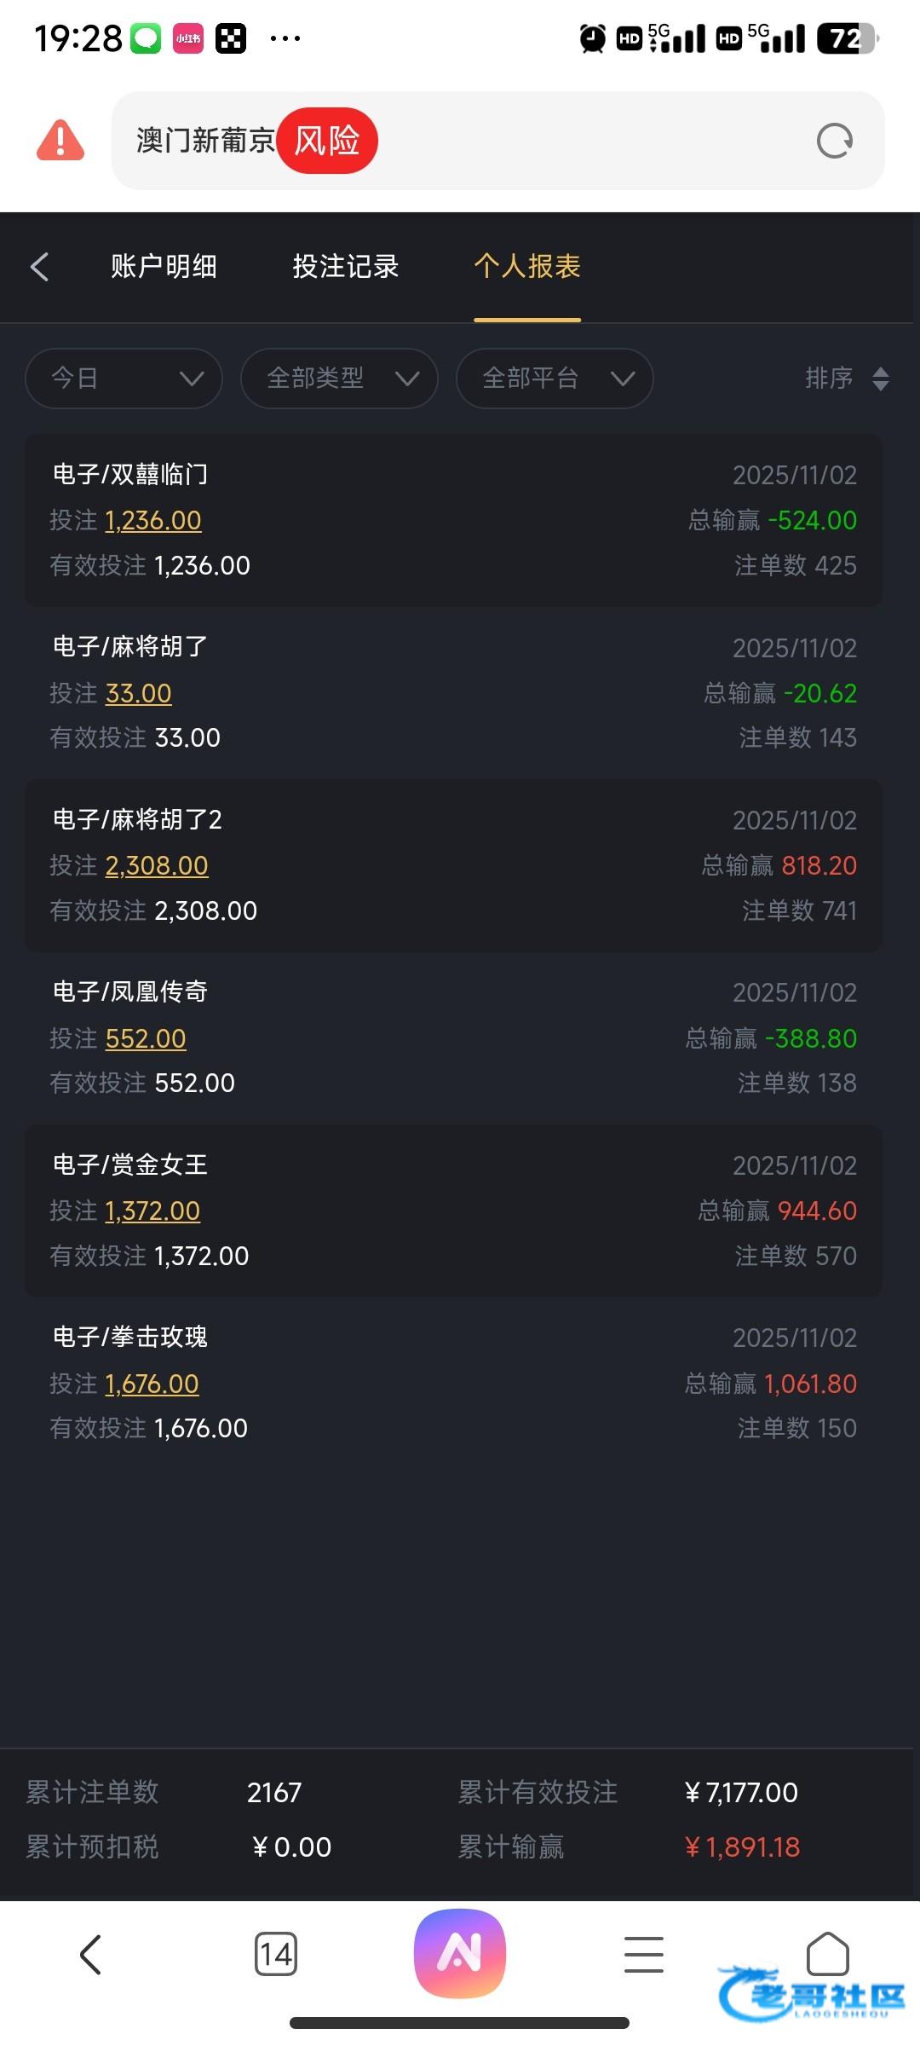Tap the red warning triangle icon
The height and width of the screenshot is (2046, 920).
(x=60, y=141)
